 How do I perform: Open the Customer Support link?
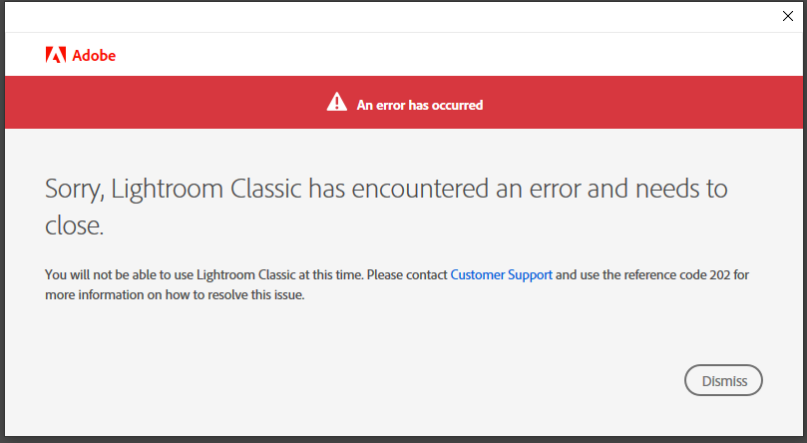click(x=502, y=274)
